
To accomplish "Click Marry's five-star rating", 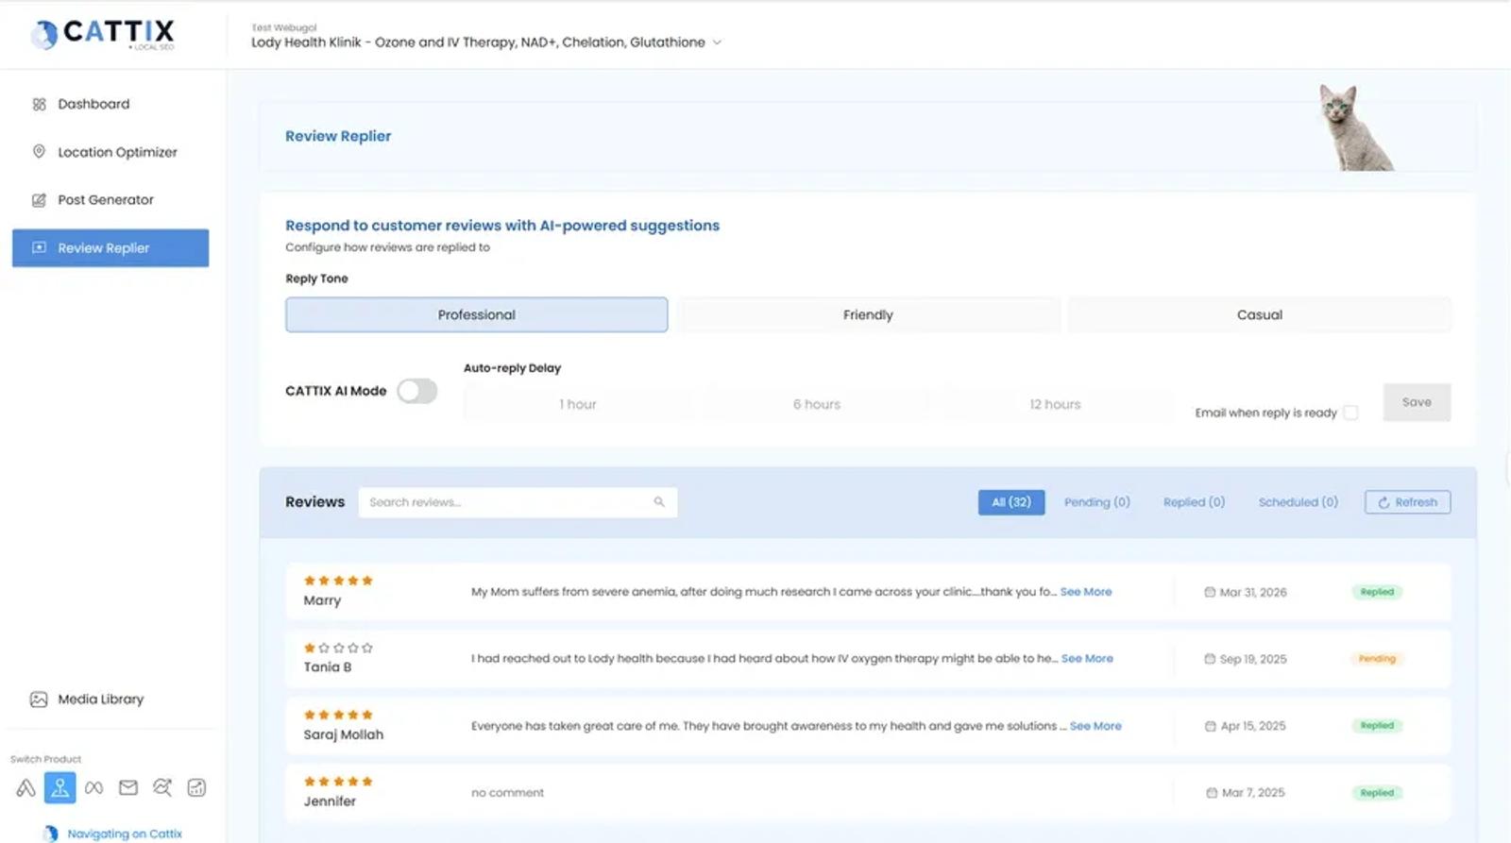I will click(x=338, y=581).
